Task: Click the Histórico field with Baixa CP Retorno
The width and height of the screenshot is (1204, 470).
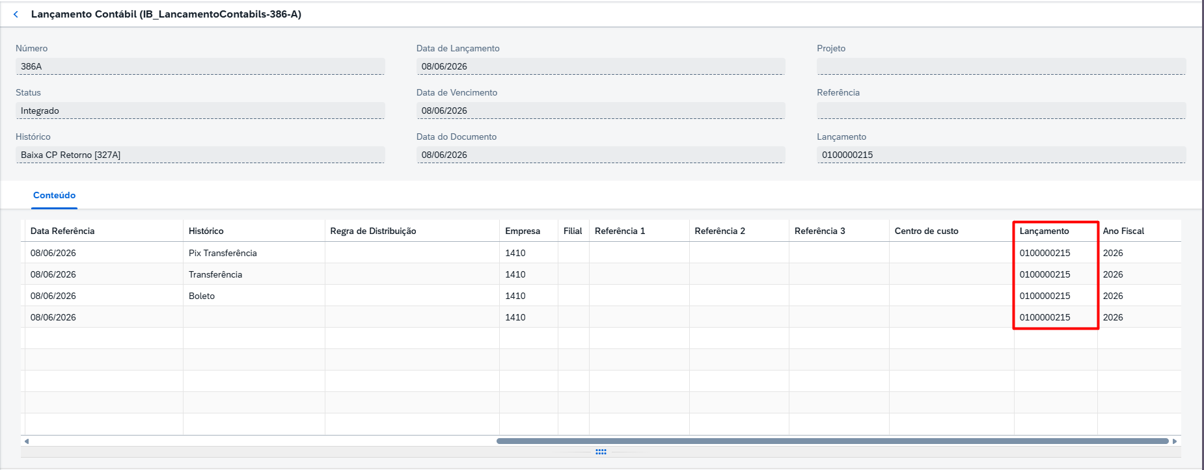Action: pos(200,155)
